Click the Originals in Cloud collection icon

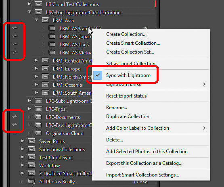point(38,133)
